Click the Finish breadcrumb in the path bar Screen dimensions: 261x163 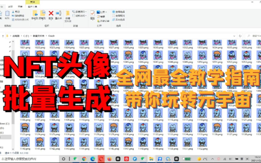(52, 35)
